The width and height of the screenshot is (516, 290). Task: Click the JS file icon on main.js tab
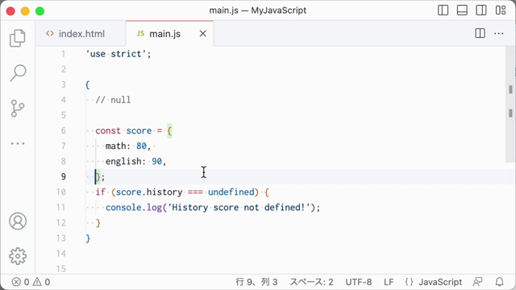(x=140, y=34)
